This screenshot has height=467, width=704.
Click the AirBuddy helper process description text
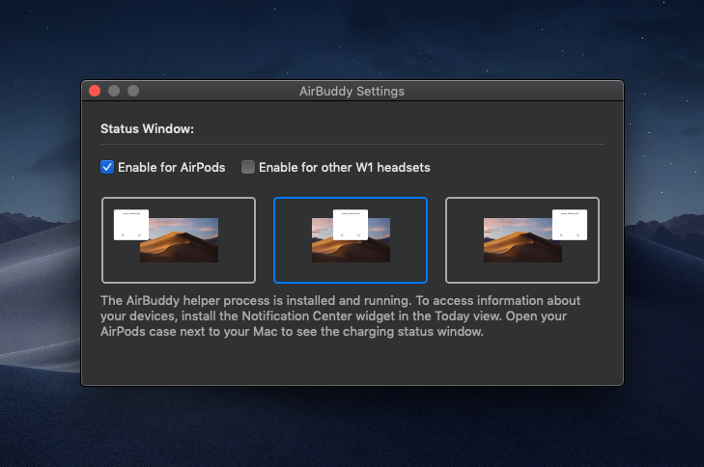[x=340, y=316]
